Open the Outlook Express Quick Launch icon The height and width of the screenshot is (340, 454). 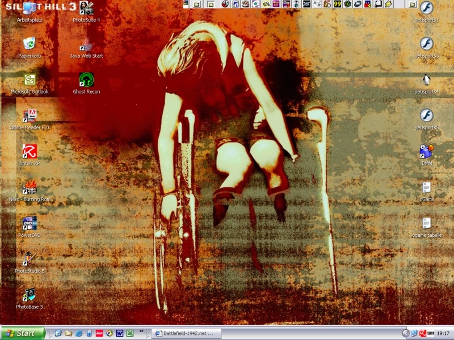pos(58,333)
